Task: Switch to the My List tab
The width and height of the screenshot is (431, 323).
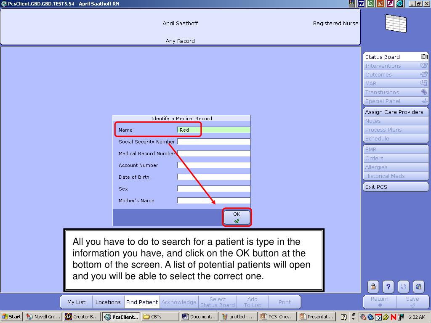Action: click(77, 302)
